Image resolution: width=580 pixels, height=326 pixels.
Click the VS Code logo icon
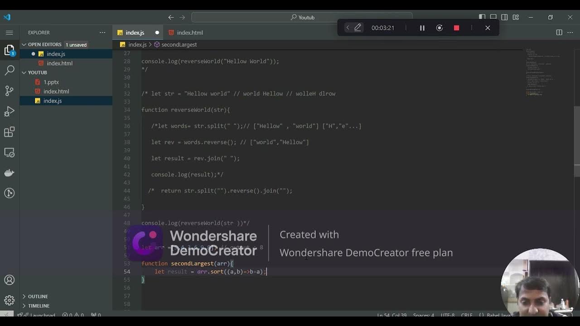(7, 17)
